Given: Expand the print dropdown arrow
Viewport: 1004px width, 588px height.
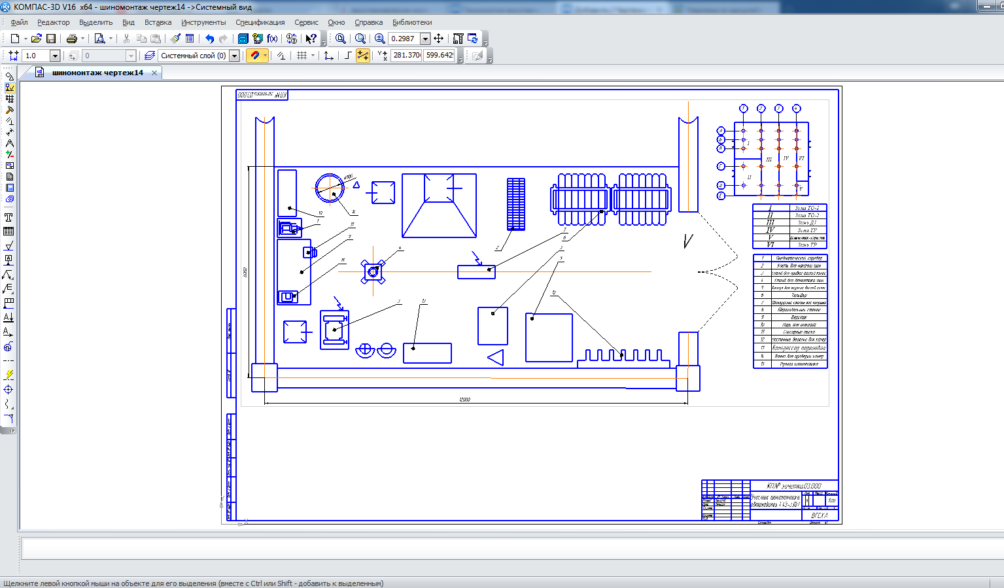Looking at the screenshot, I should (x=82, y=39).
